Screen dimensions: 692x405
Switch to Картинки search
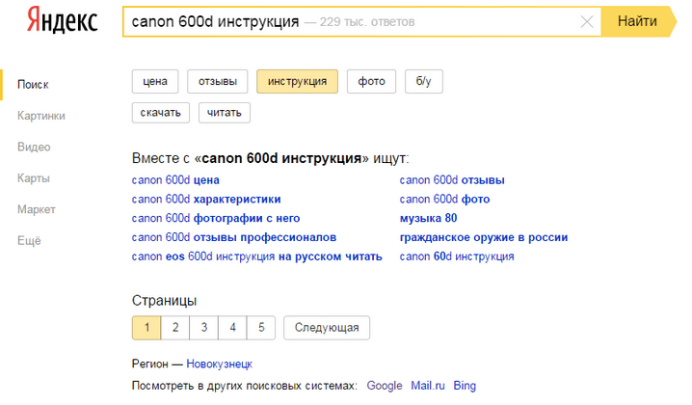pyautogui.click(x=41, y=116)
